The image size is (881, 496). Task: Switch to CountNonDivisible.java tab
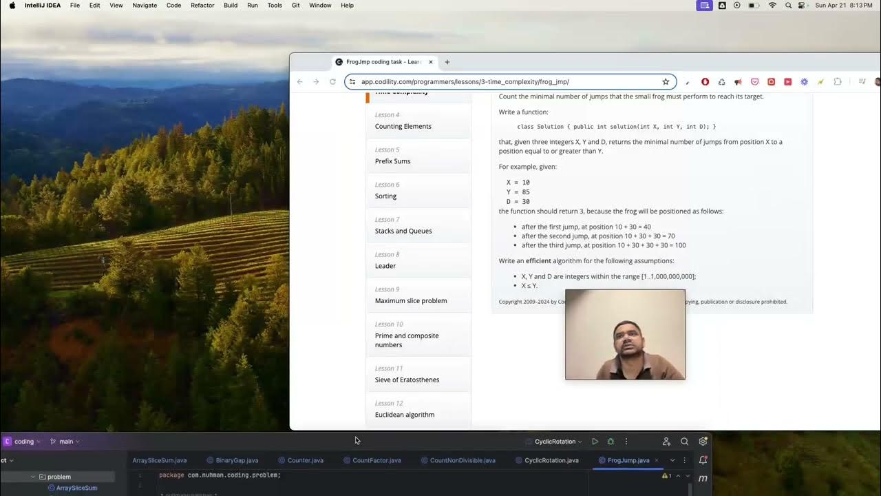[458, 460]
